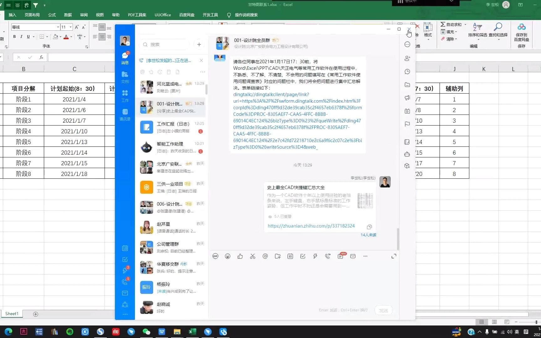Click the GIF button in the chat toolbar

coord(215,256)
